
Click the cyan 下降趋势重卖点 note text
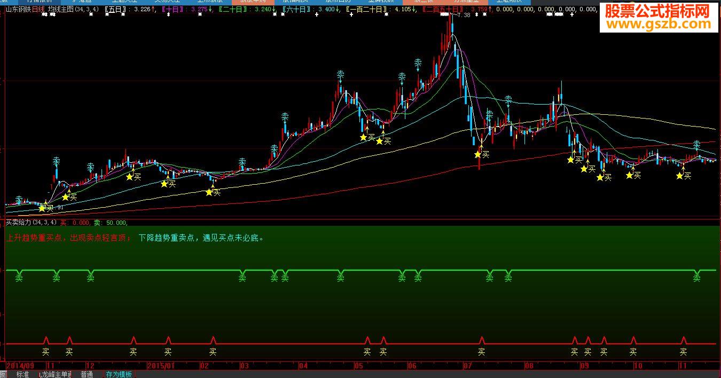pyautogui.click(x=201, y=238)
